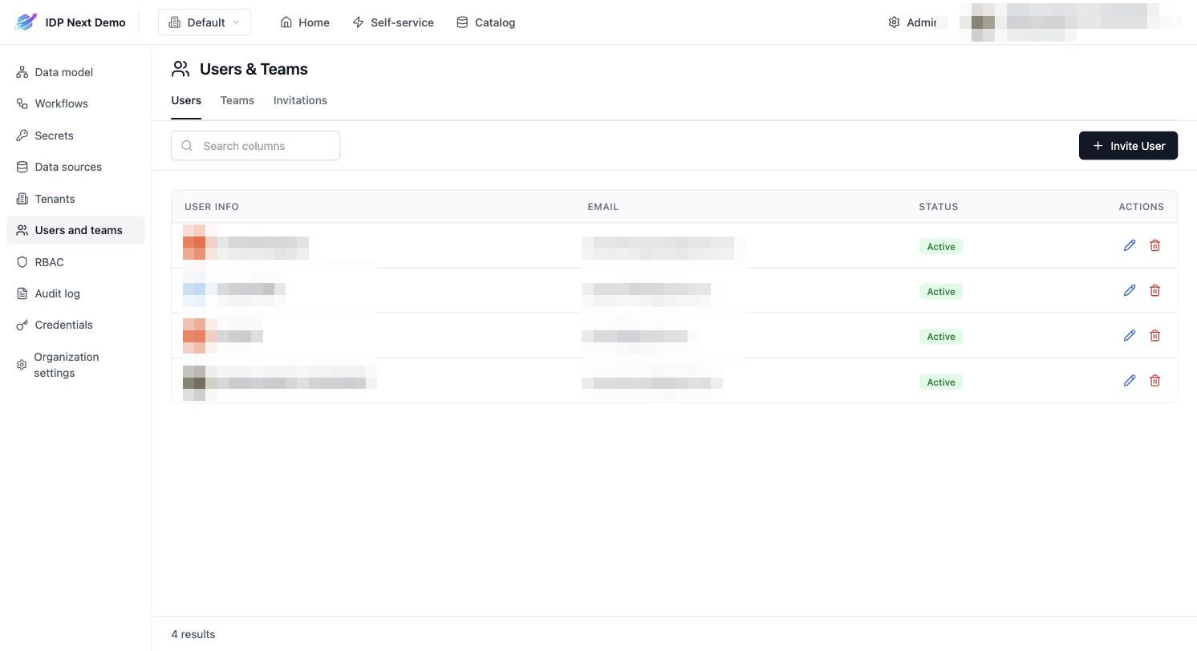Image resolution: width=1197 pixels, height=651 pixels.
Task: Click the IDP Next Demo logo icon
Action: [x=26, y=22]
